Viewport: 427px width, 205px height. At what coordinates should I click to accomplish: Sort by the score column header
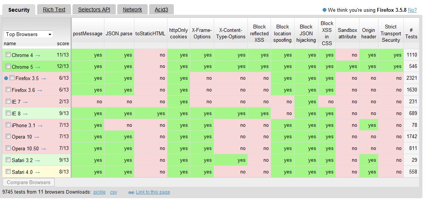pos(63,44)
